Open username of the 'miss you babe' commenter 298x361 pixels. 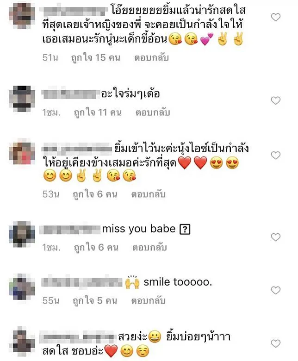coord(70,229)
